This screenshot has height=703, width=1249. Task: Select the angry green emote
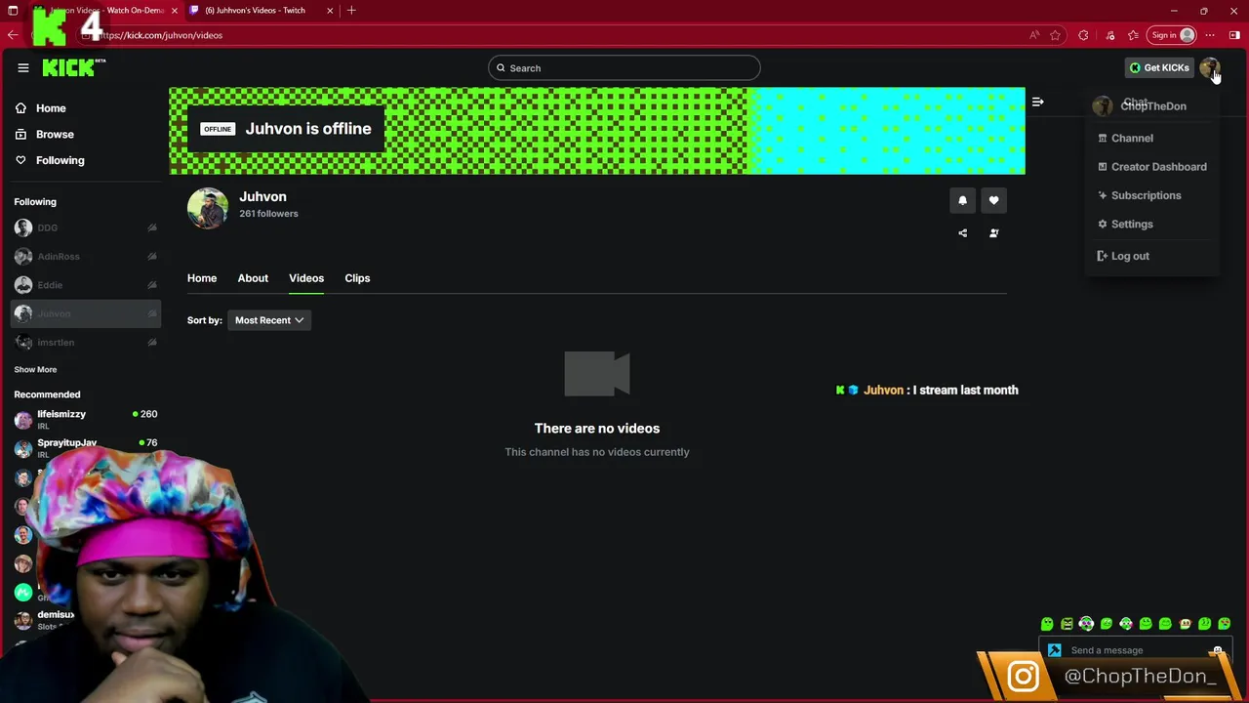point(1067,624)
